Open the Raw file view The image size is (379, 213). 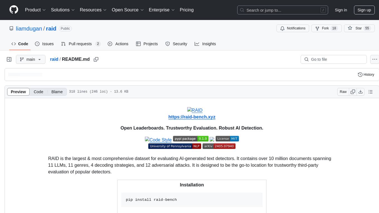click(343, 92)
